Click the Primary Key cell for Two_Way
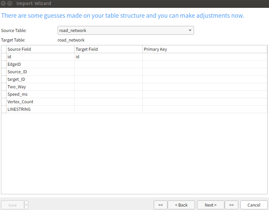The height and width of the screenshot is (210, 269). tap(205, 87)
